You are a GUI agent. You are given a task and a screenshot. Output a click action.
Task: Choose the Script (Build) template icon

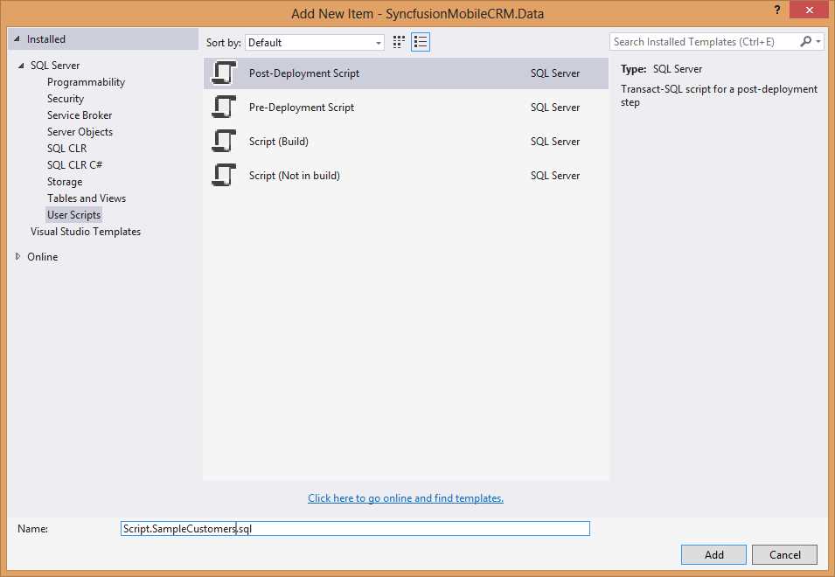[x=224, y=141]
